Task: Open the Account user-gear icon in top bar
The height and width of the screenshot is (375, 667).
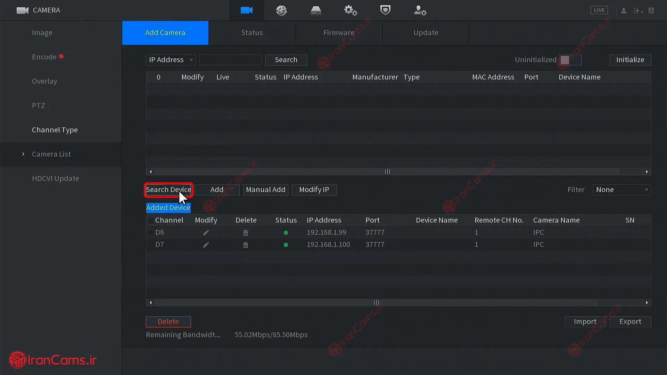Action: 420,10
